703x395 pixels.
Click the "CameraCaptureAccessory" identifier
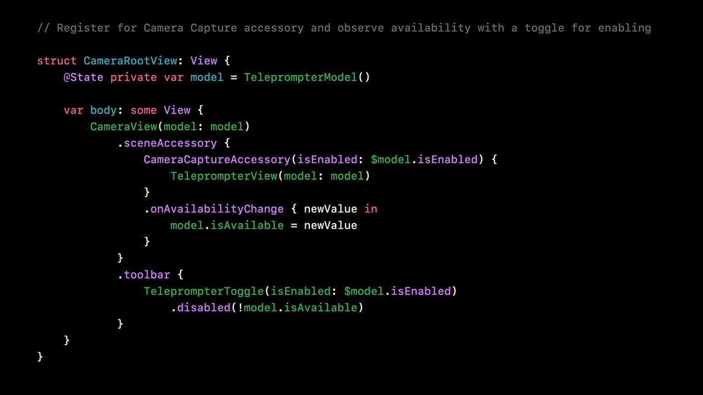(217, 159)
